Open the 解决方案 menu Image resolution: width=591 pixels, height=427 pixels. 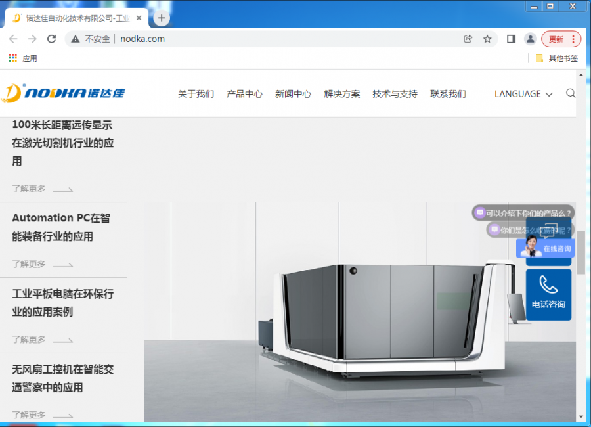[x=341, y=94]
